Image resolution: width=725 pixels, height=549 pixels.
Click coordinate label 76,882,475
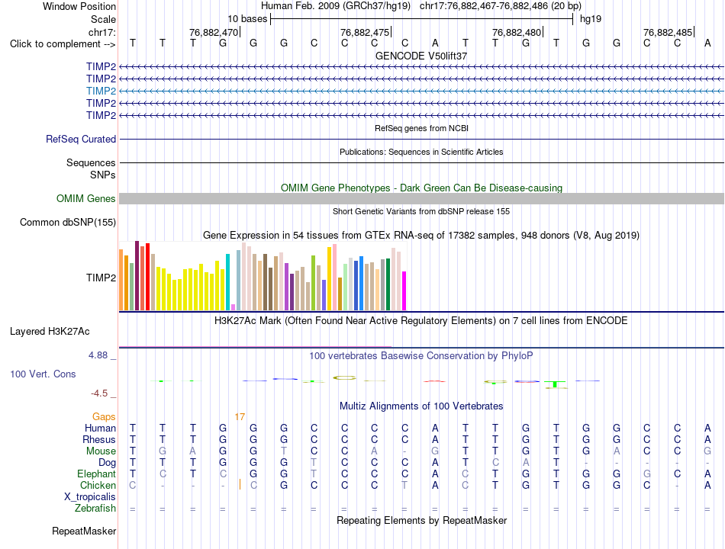(365, 32)
